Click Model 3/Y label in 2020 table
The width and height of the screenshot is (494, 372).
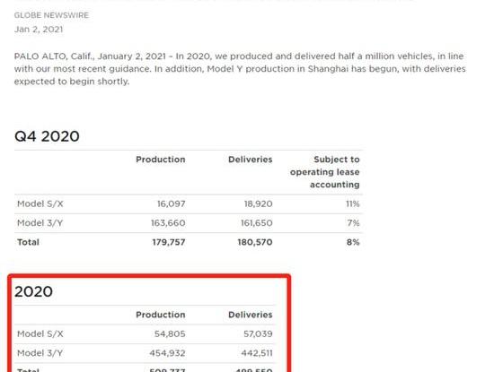[x=40, y=353]
